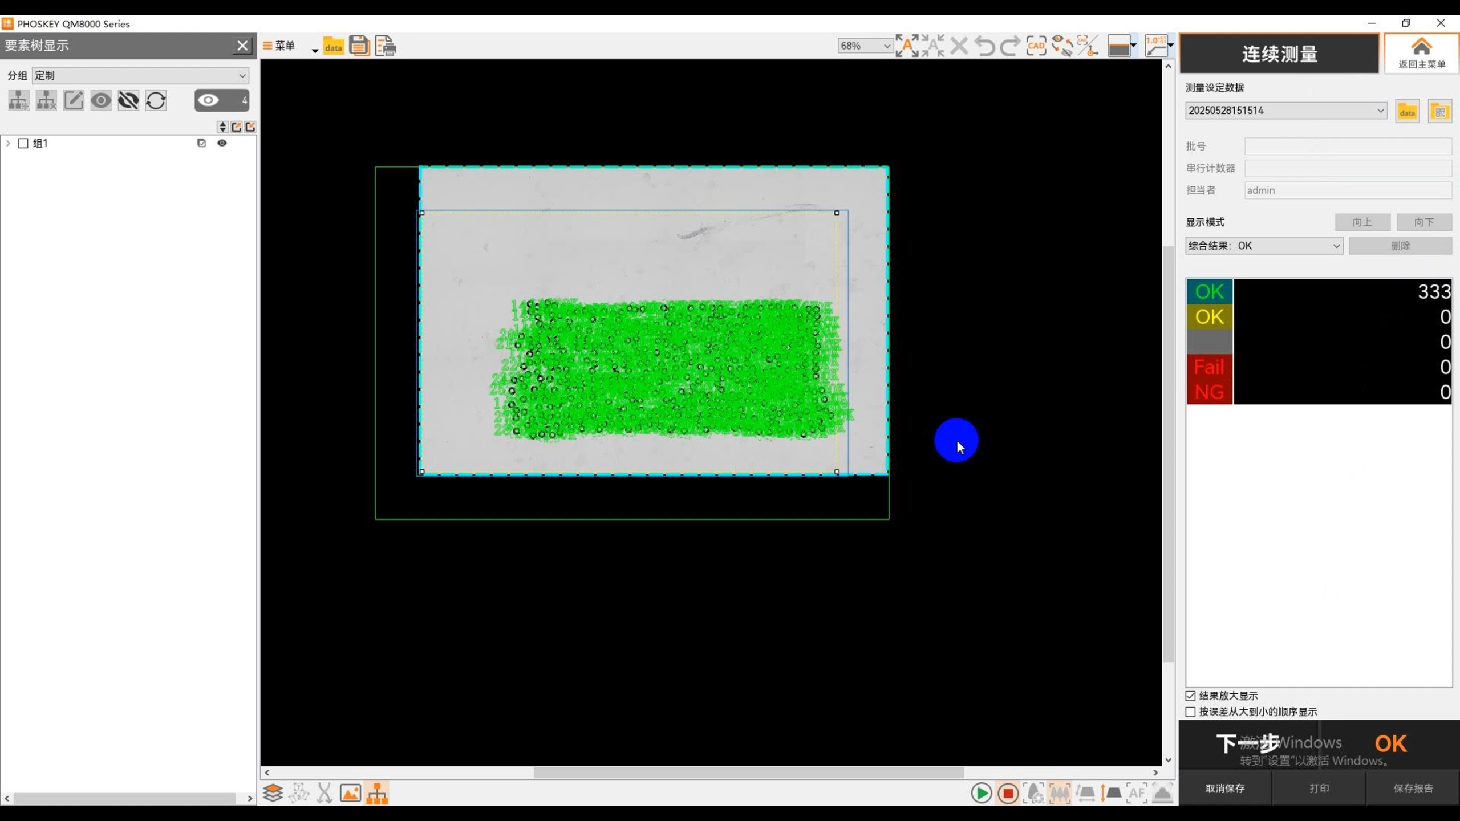Image resolution: width=1460 pixels, height=821 pixels.
Task: Toggle visibility eye for 组1
Action: 222,143
